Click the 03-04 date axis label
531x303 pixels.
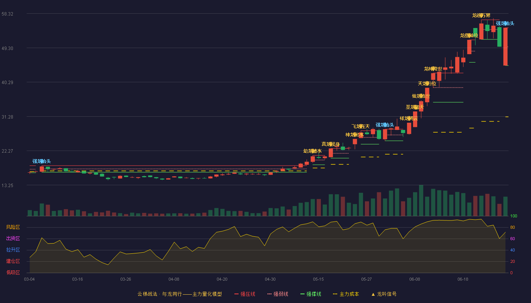30,279
